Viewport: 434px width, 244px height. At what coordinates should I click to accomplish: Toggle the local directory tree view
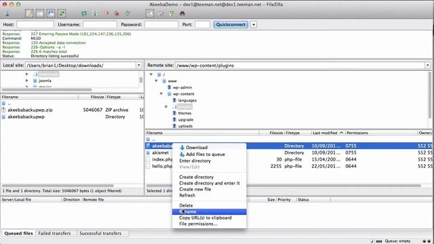[40, 14]
